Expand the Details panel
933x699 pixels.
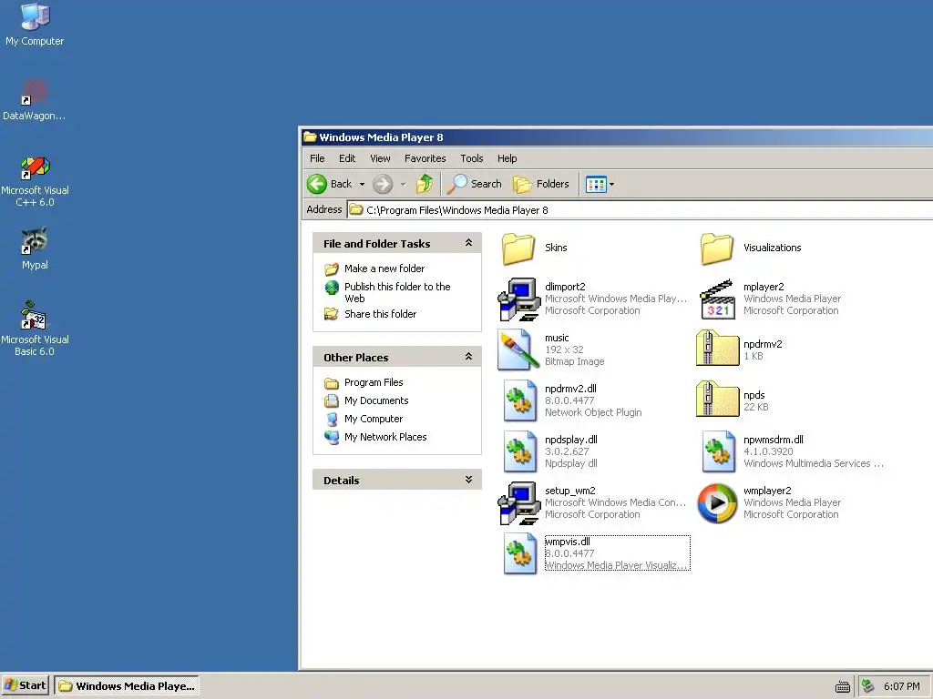[469, 480]
